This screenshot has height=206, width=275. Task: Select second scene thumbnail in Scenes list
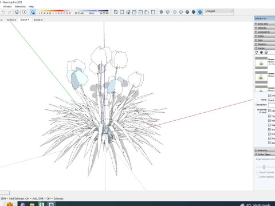coord(261,77)
